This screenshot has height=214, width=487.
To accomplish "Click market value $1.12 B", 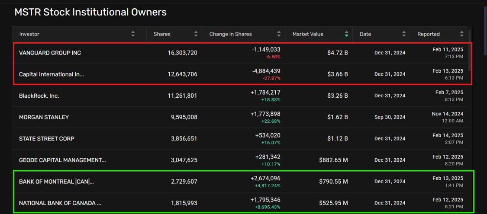I will [338, 139].
